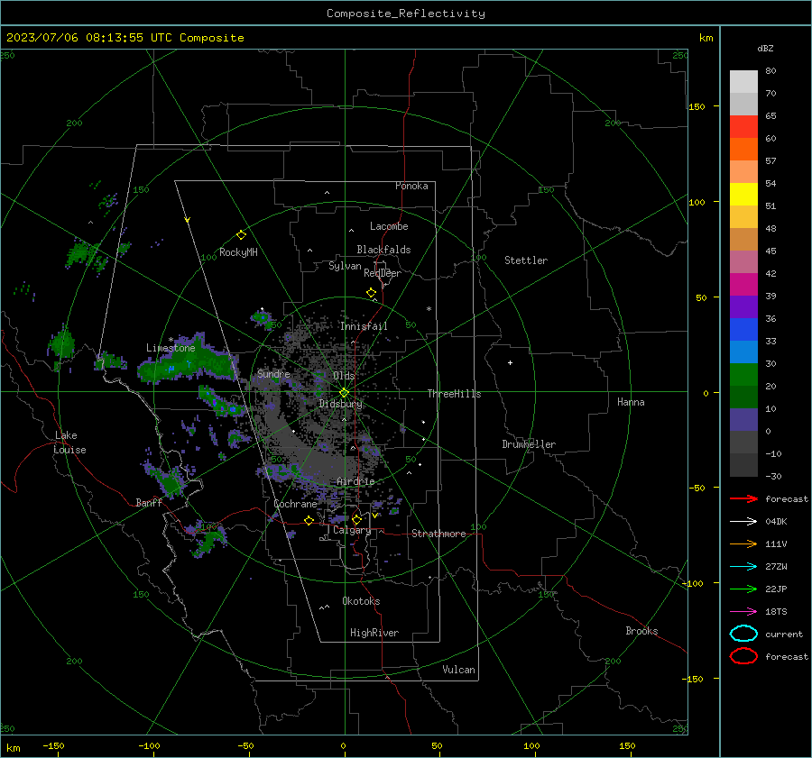812x758 pixels.
Task: Click the Innisfail town label
Action: pyautogui.click(x=364, y=326)
